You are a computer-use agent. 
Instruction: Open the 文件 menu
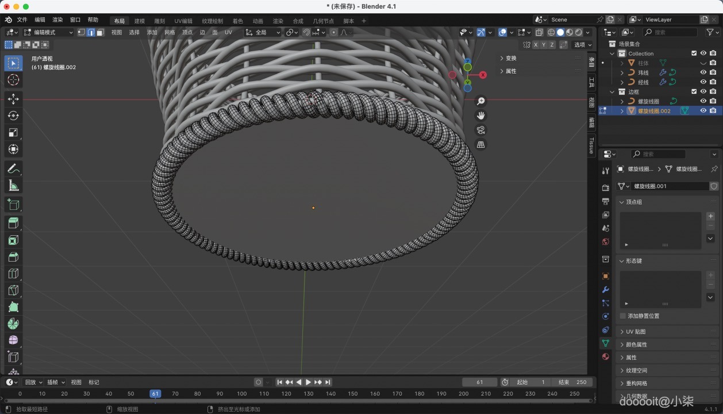tap(22, 20)
